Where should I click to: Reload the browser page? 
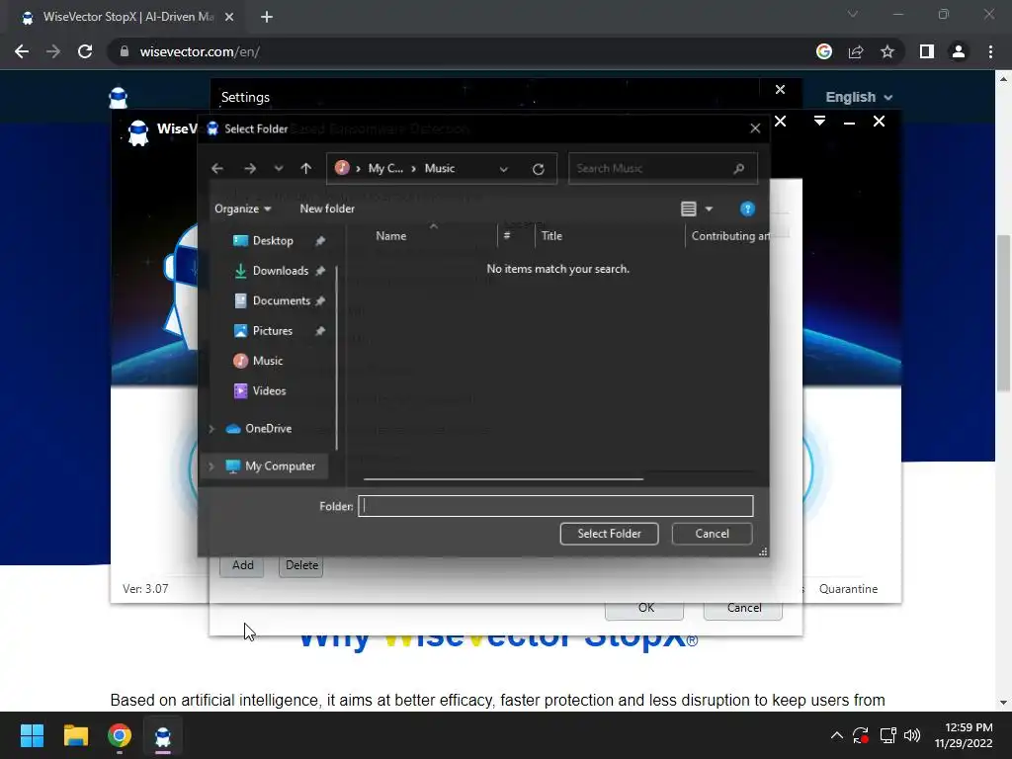click(85, 51)
